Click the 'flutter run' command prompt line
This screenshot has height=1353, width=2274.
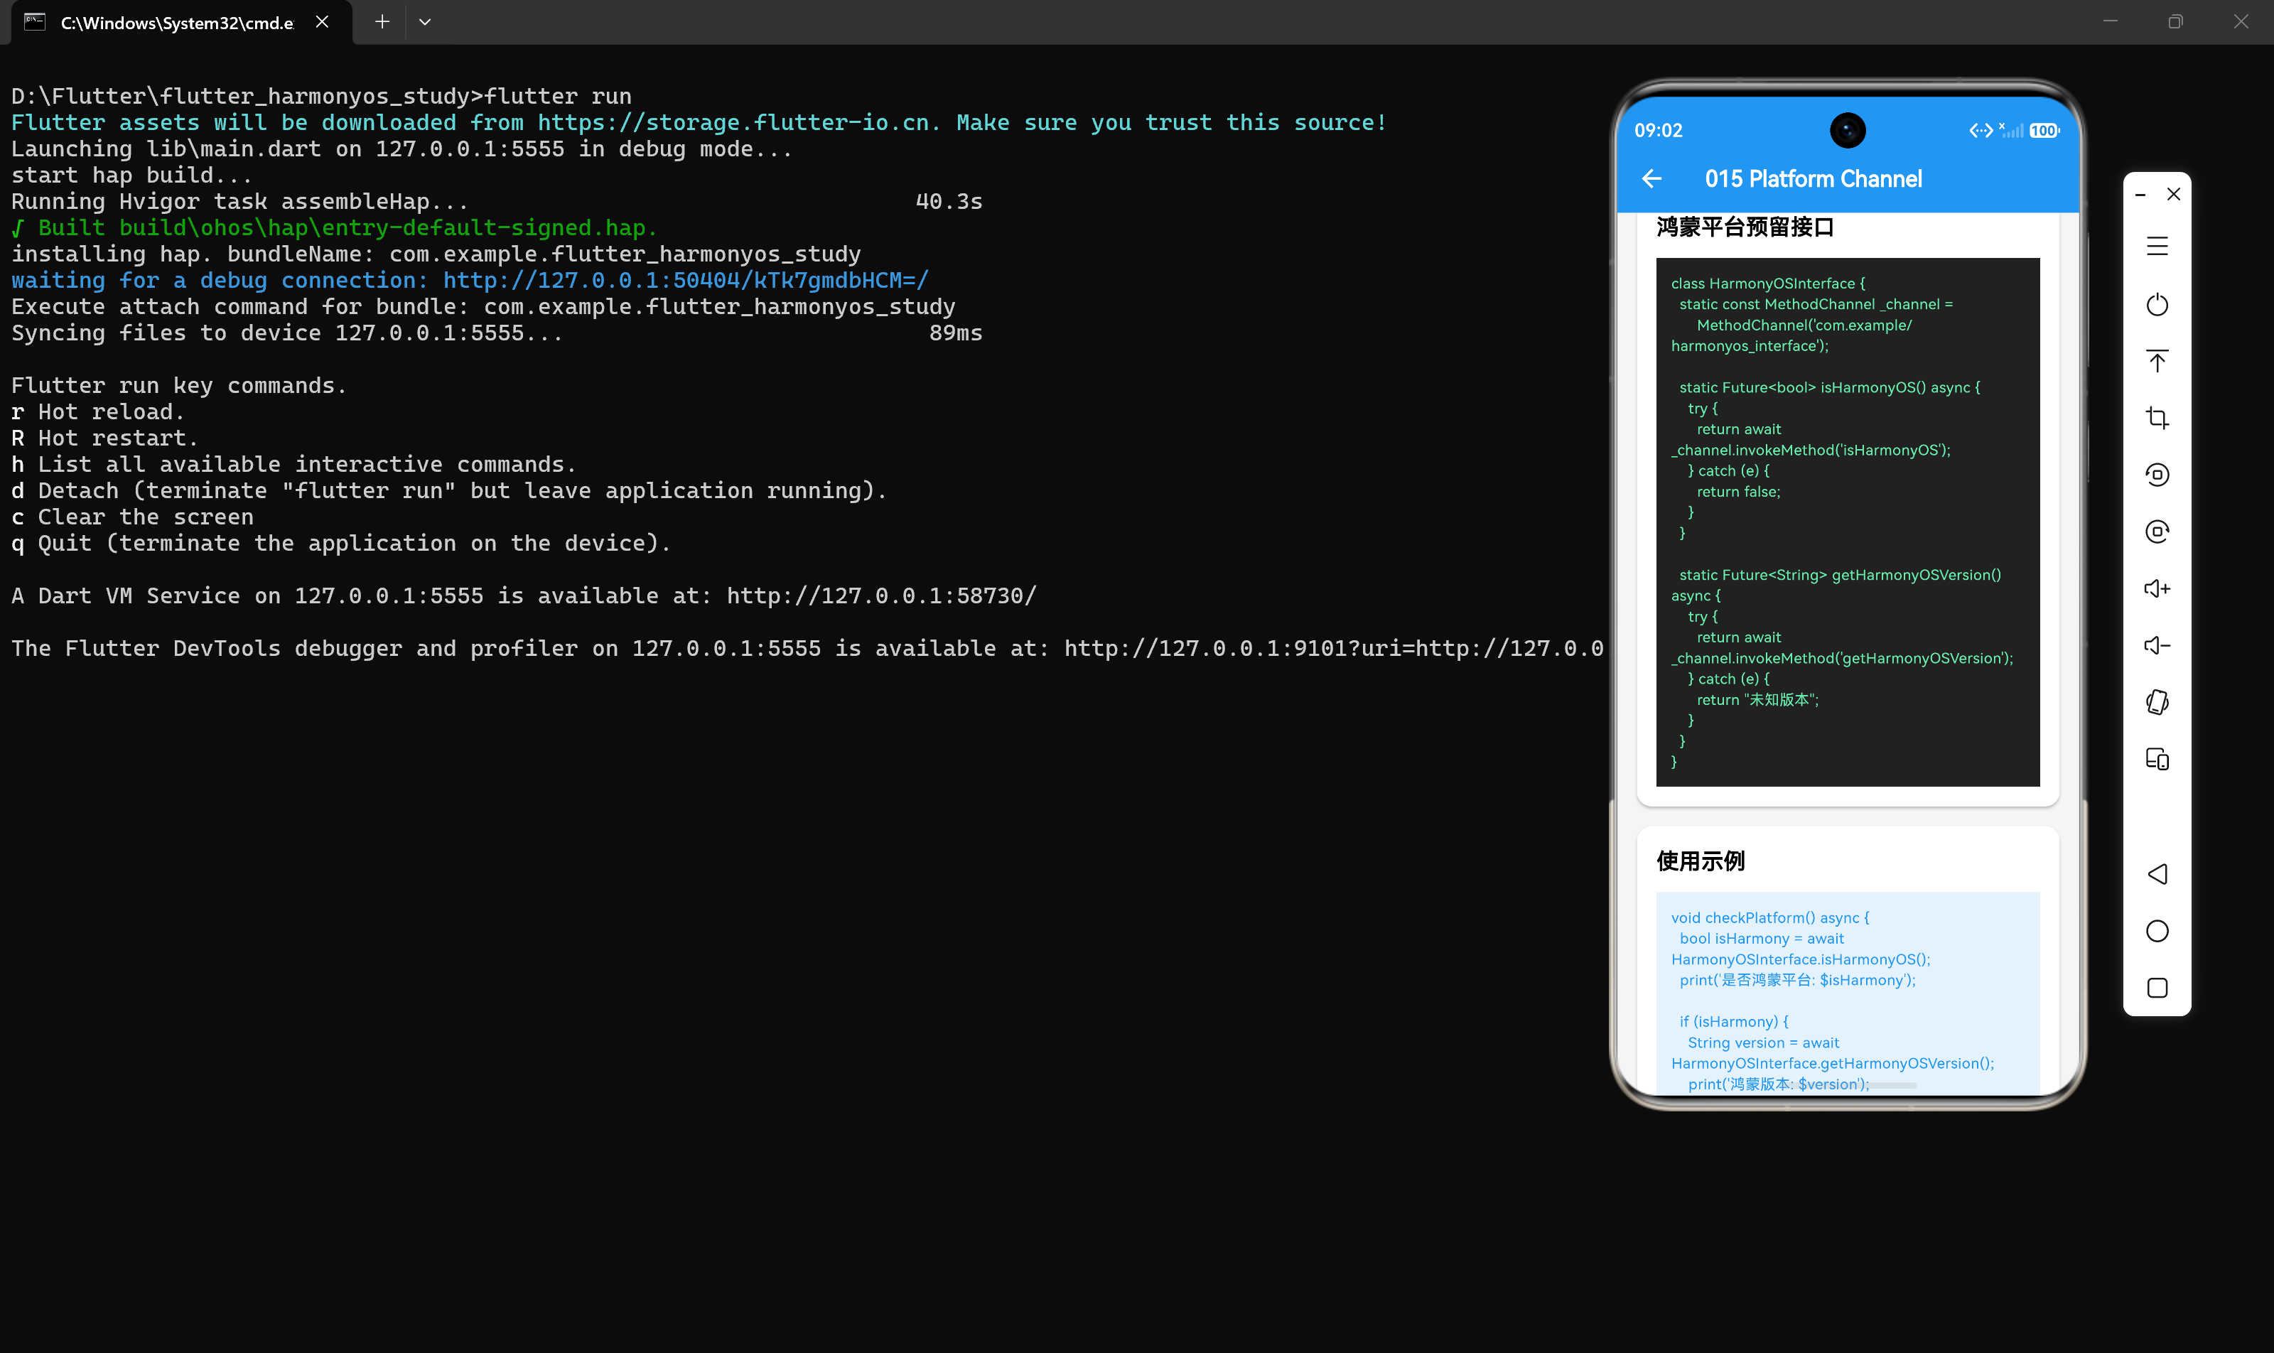tap(321, 96)
